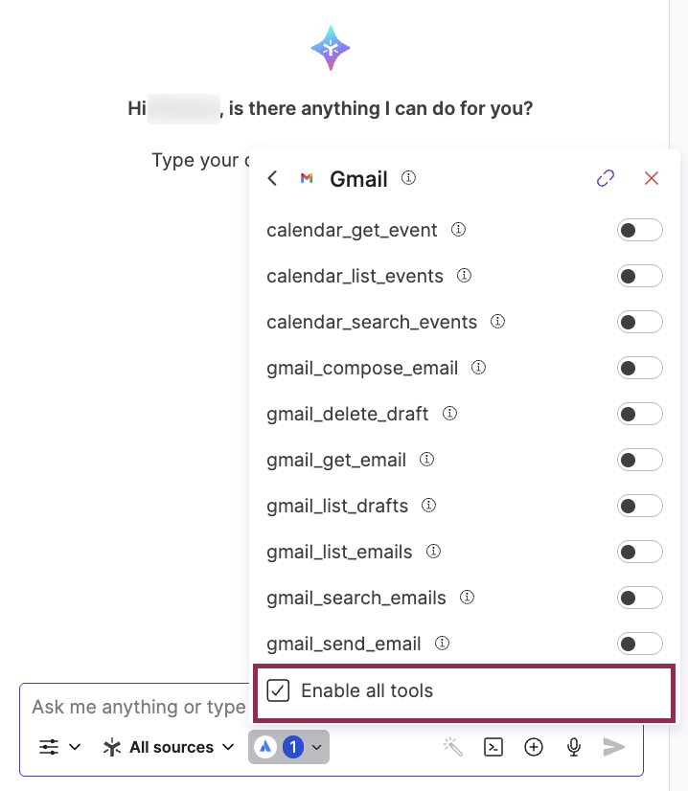688x791 pixels.
Task: Toggle the gmail_send_email switch on
Action: (x=639, y=644)
